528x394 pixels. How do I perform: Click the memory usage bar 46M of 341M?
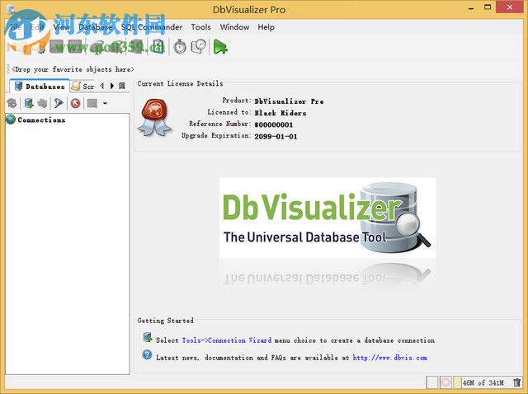pos(483,382)
